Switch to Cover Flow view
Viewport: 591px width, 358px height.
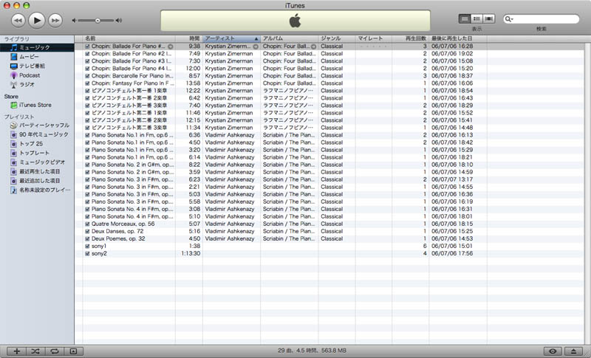coord(491,19)
